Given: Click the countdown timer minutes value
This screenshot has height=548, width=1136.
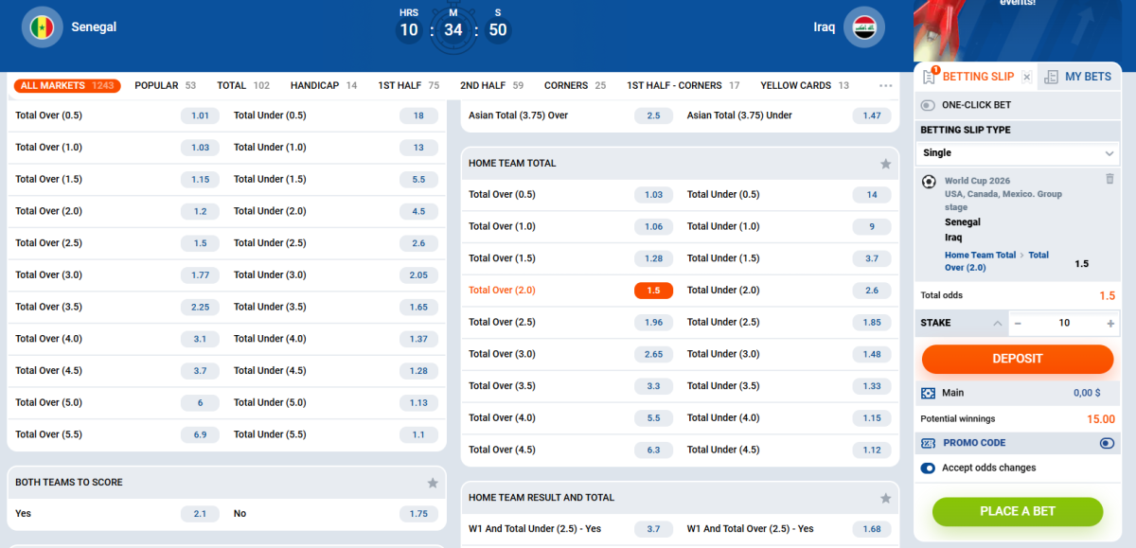Looking at the screenshot, I should [x=453, y=30].
